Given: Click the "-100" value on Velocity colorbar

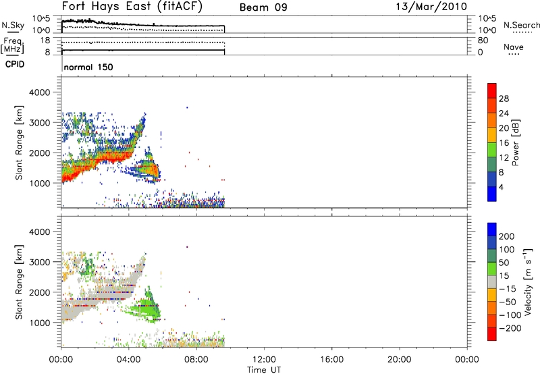Looking at the screenshot, I should tap(510, 315).
